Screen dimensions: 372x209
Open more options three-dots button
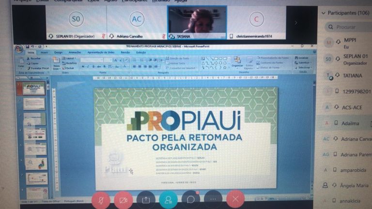[x=213, y=199]
